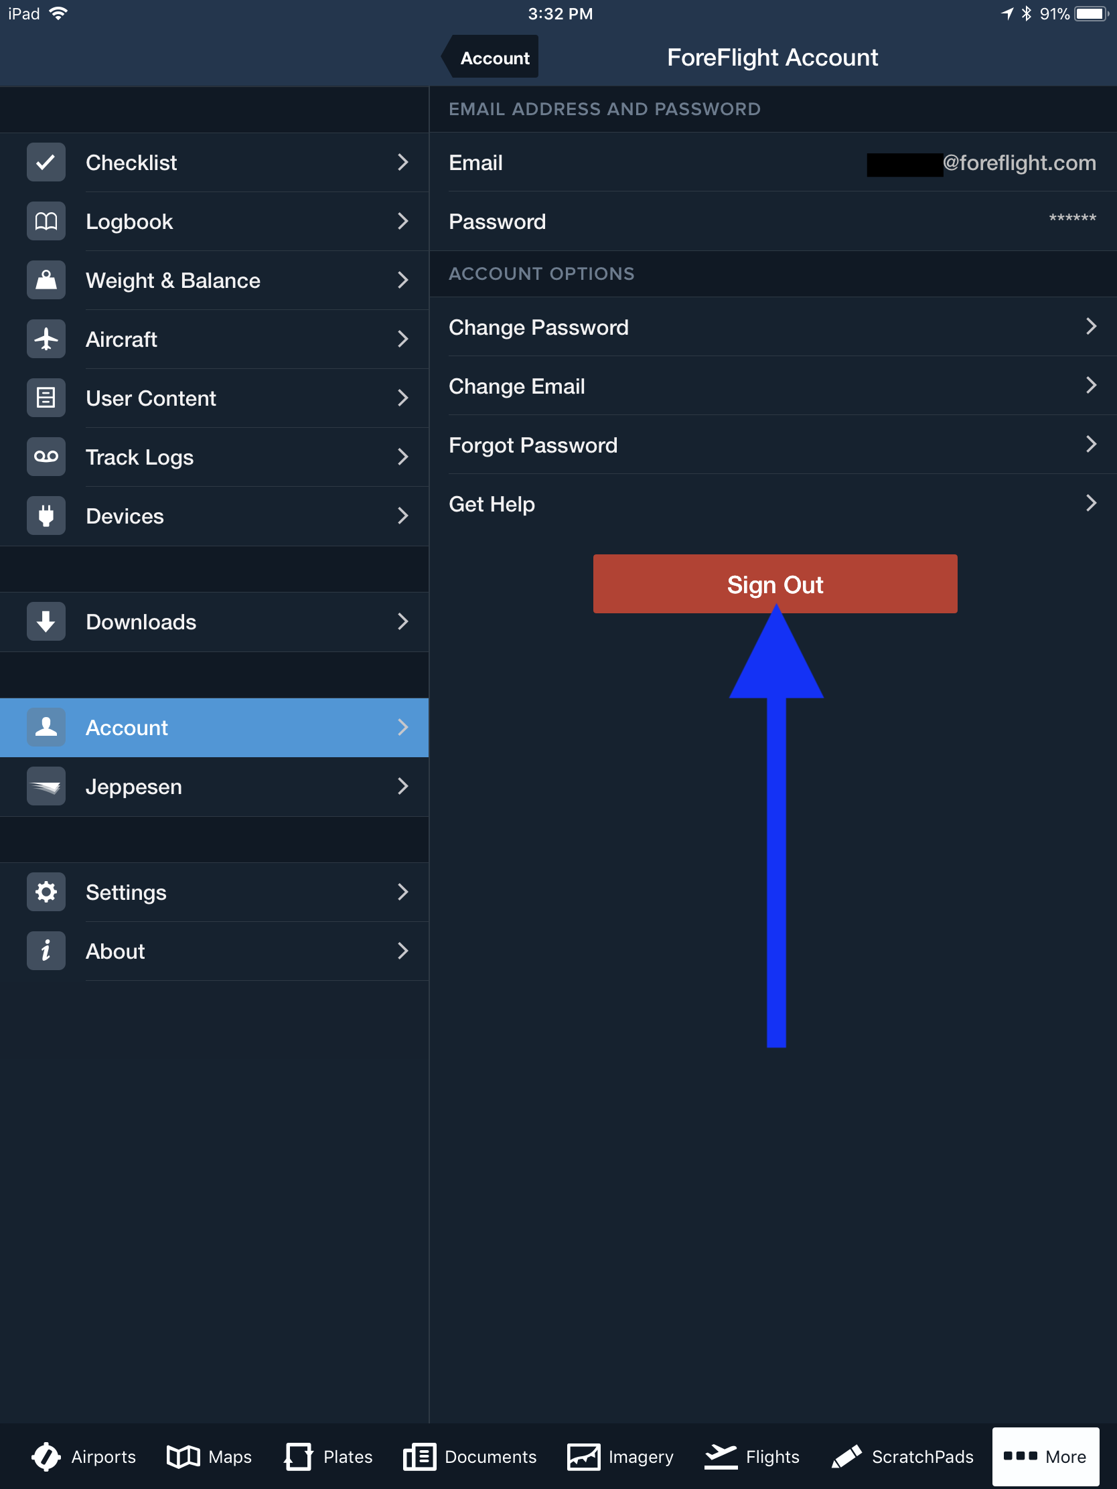Expand the Change Password option
Screen dimensions: 1117x1489
1090,327
